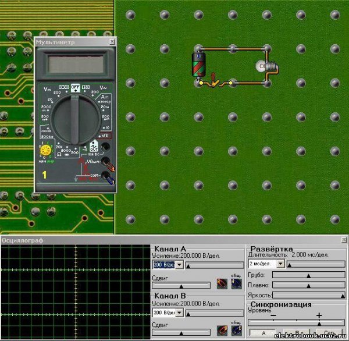
Task: Click the multimeter rotary selector knob
Action: tap(76, 119)
